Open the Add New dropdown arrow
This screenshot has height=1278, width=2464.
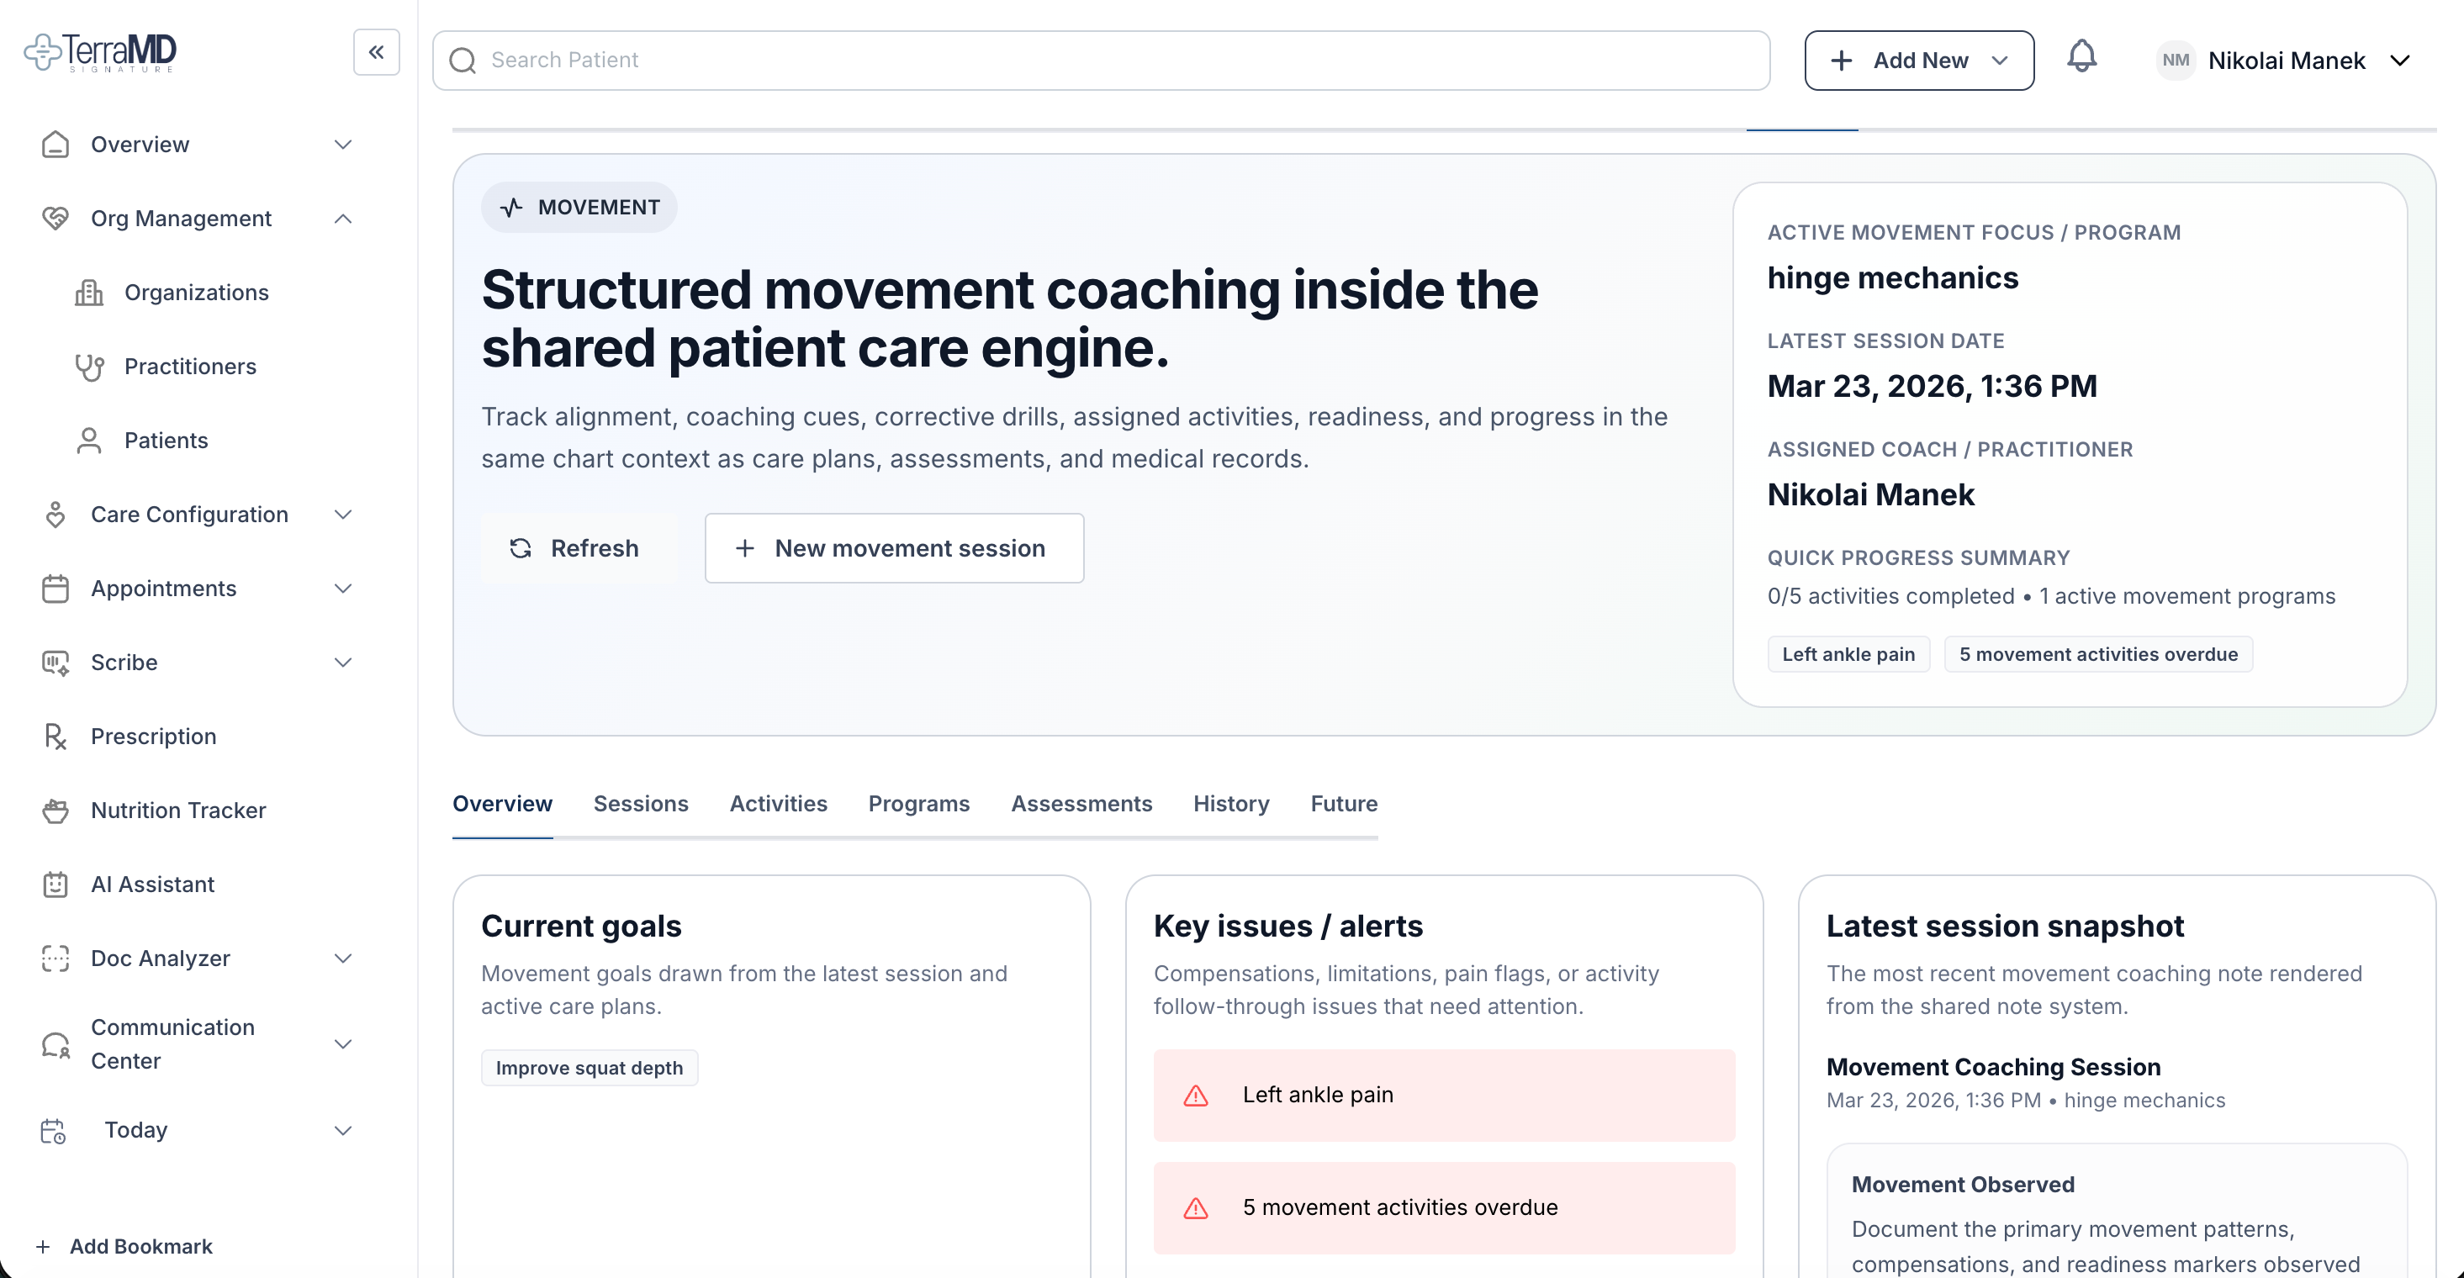coord(2001,61)
